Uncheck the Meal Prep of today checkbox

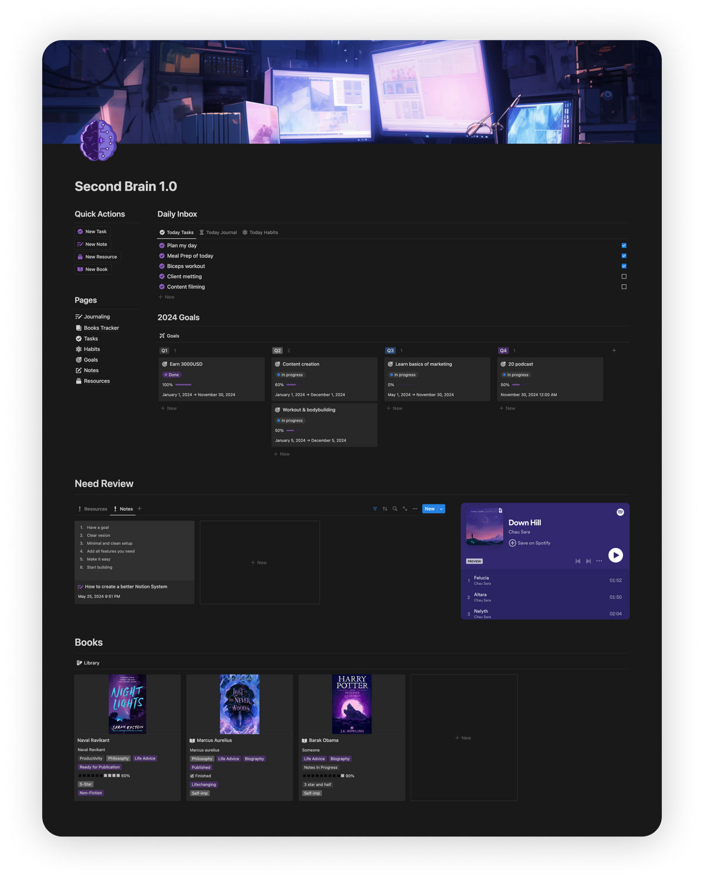(624, 256)
